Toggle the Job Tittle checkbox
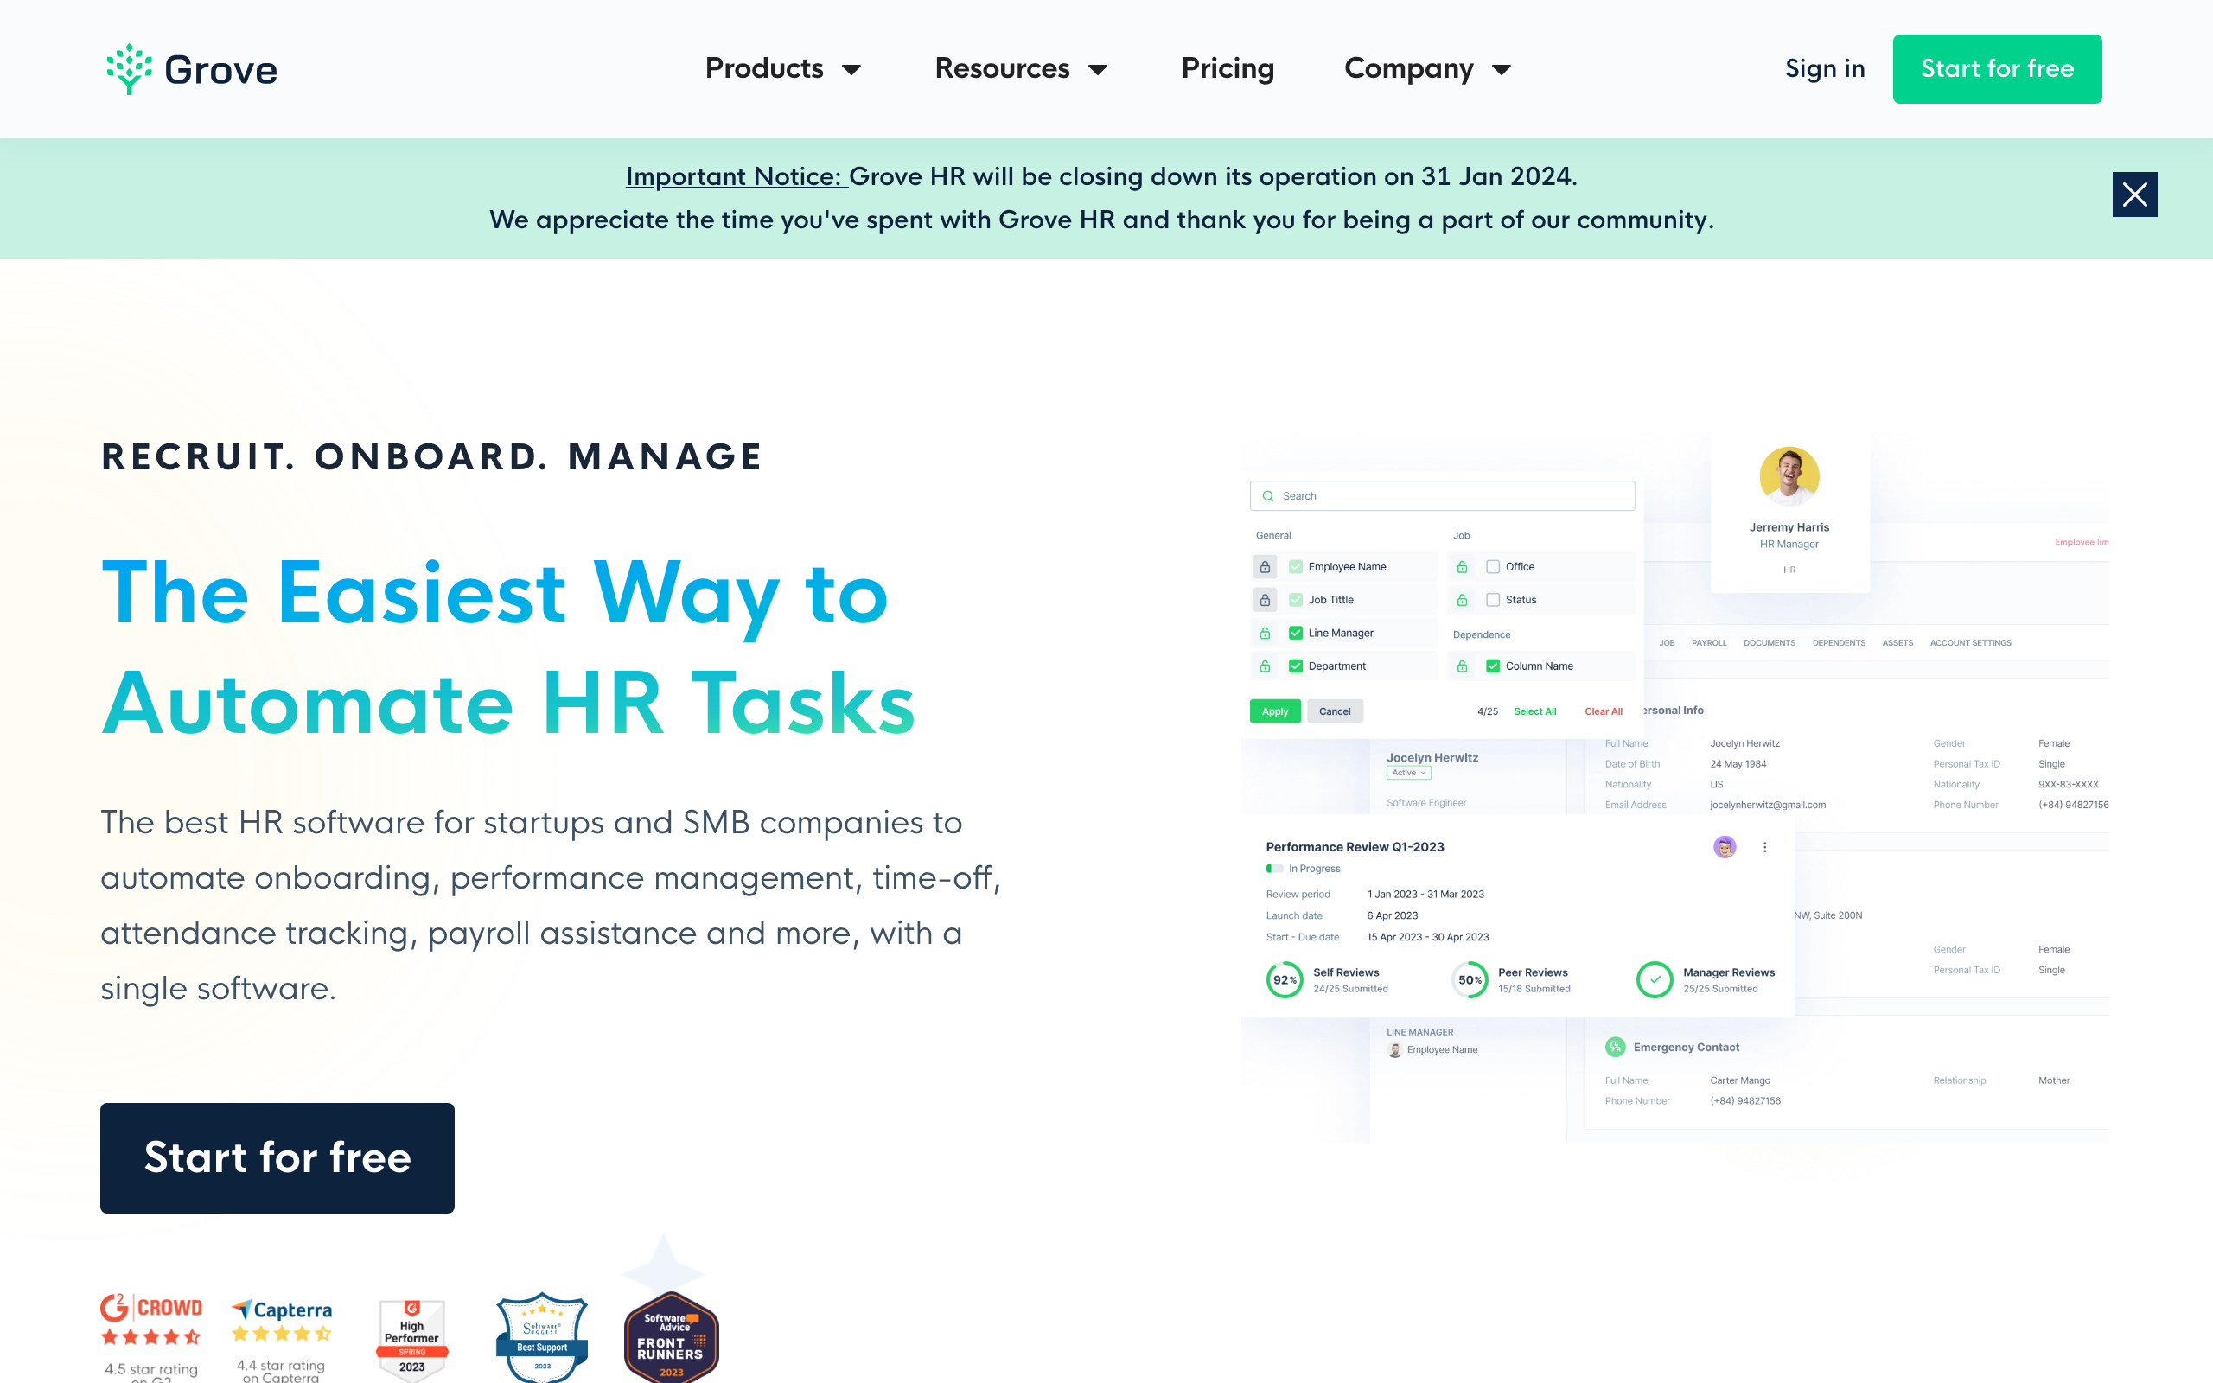The width and height of the screenshot is (2213, 1383). pyautogui.click(x=1295, y=600)
